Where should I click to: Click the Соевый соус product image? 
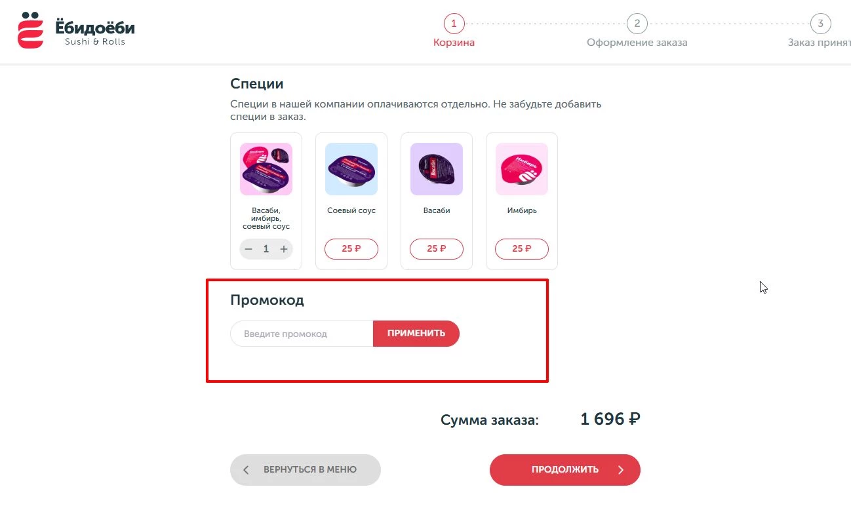coord(351,168)
